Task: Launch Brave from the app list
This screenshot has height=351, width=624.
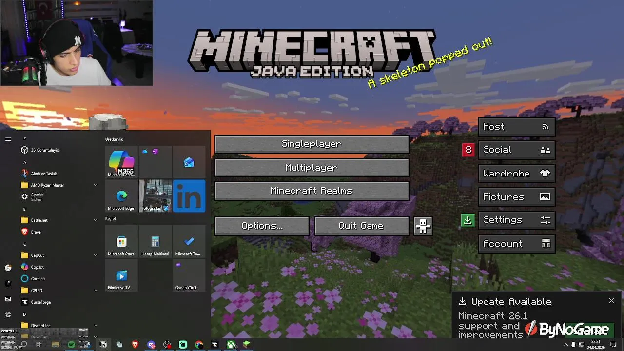Action: 58,232
